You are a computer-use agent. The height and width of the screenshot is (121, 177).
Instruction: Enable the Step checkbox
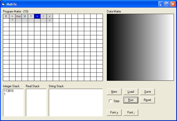[111, 101]
